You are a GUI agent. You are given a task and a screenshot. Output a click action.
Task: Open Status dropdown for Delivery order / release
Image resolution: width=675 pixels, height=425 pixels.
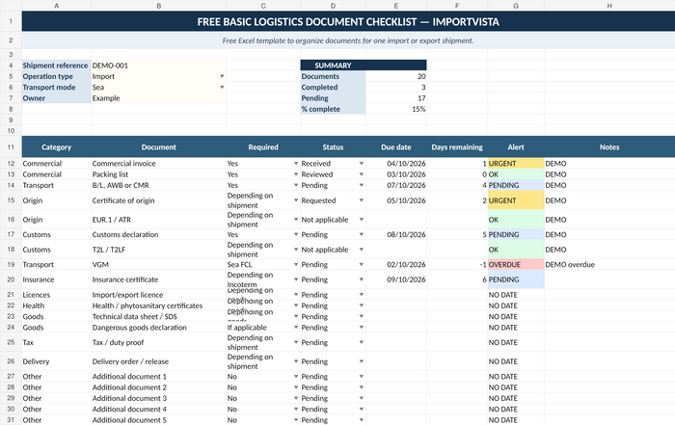pyautogui.click(x=362, y=361)
